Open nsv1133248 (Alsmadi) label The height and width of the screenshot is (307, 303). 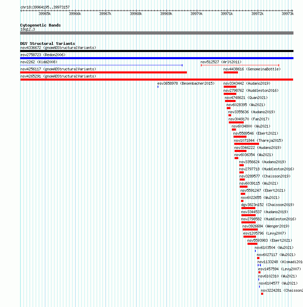(x=280, y=262)
